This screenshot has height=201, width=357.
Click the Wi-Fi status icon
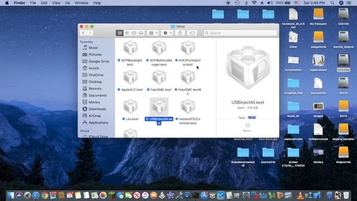tap(254, 3)
